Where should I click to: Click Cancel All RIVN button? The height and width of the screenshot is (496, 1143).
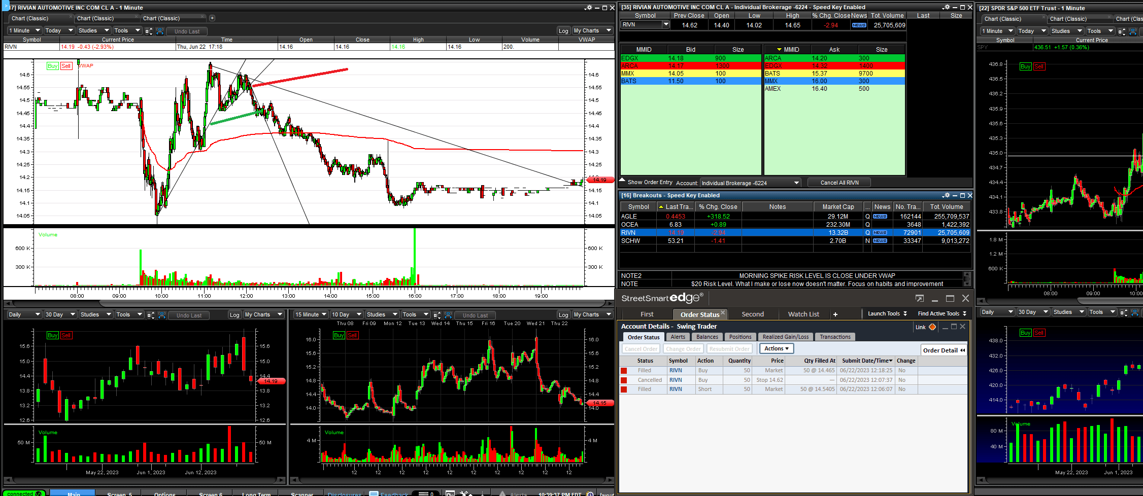tap(839, 183)
